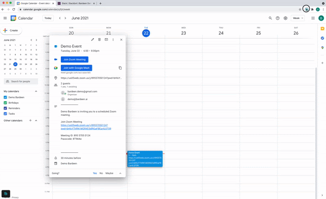RSVP Maybe to the event

pos(109,173)
